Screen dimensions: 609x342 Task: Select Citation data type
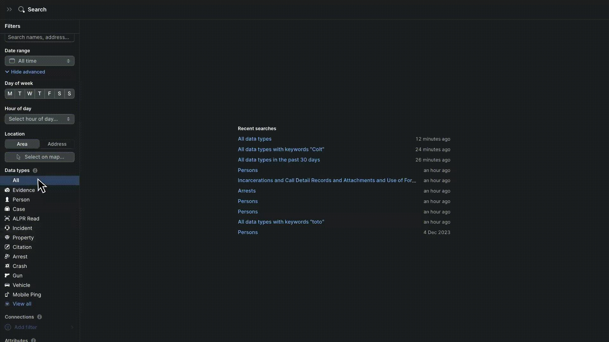click(x=40, y=247)
